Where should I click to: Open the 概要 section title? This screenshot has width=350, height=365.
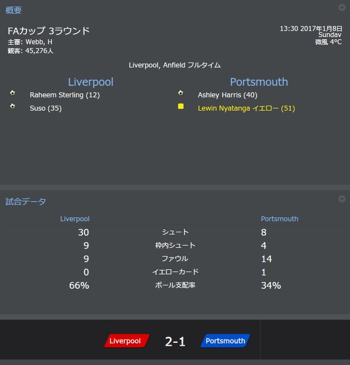13,11
